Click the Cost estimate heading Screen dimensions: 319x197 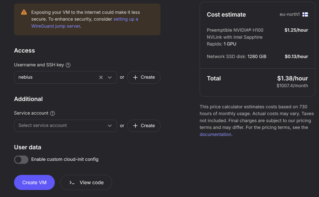[226, 15]
